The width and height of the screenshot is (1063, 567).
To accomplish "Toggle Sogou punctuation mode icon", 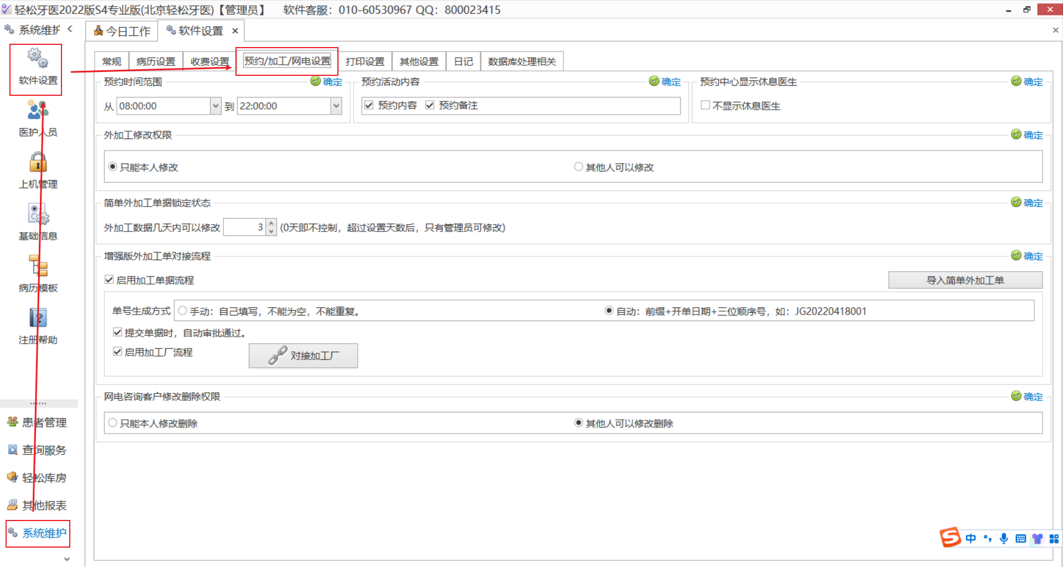I will click(x=987, y=538).
